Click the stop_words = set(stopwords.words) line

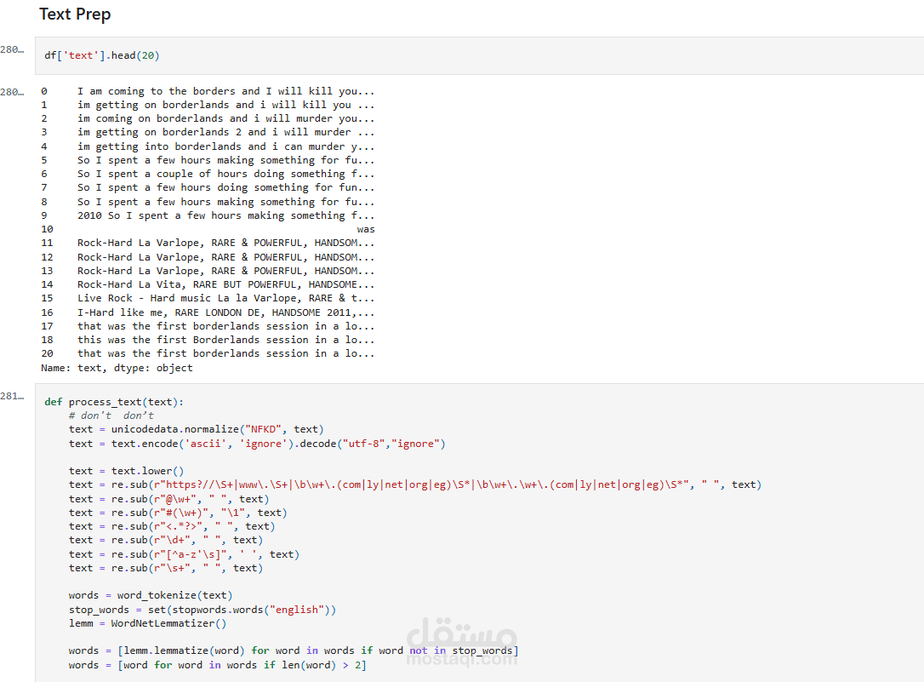(x=202, y=610)
